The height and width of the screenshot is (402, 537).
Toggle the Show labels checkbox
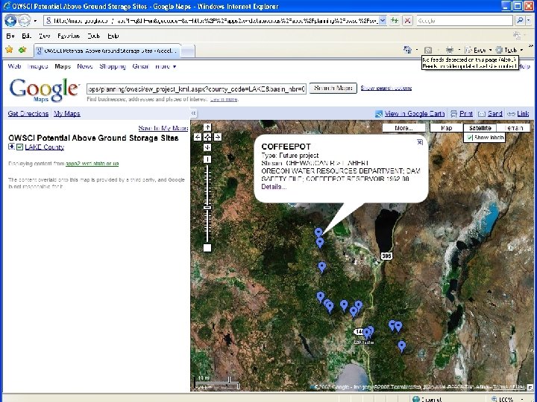click(470, 138)
